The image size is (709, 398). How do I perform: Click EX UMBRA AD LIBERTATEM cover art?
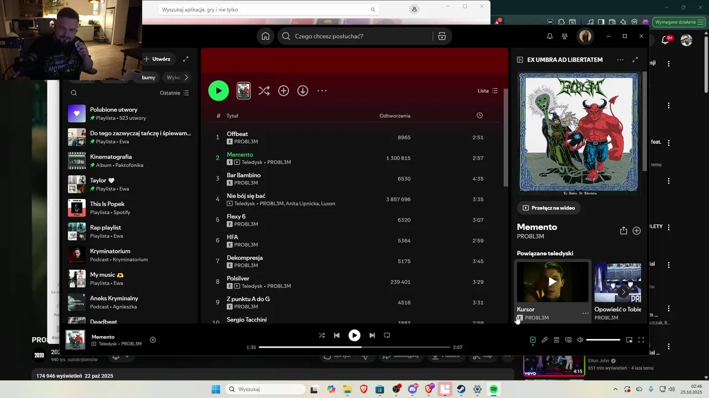click(x=579, y=133)
